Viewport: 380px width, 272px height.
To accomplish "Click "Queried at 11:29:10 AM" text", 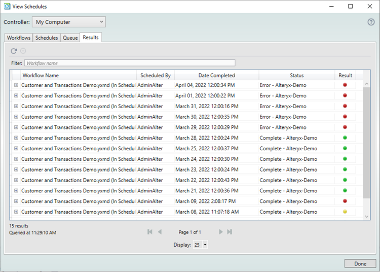I will [33, 233].
